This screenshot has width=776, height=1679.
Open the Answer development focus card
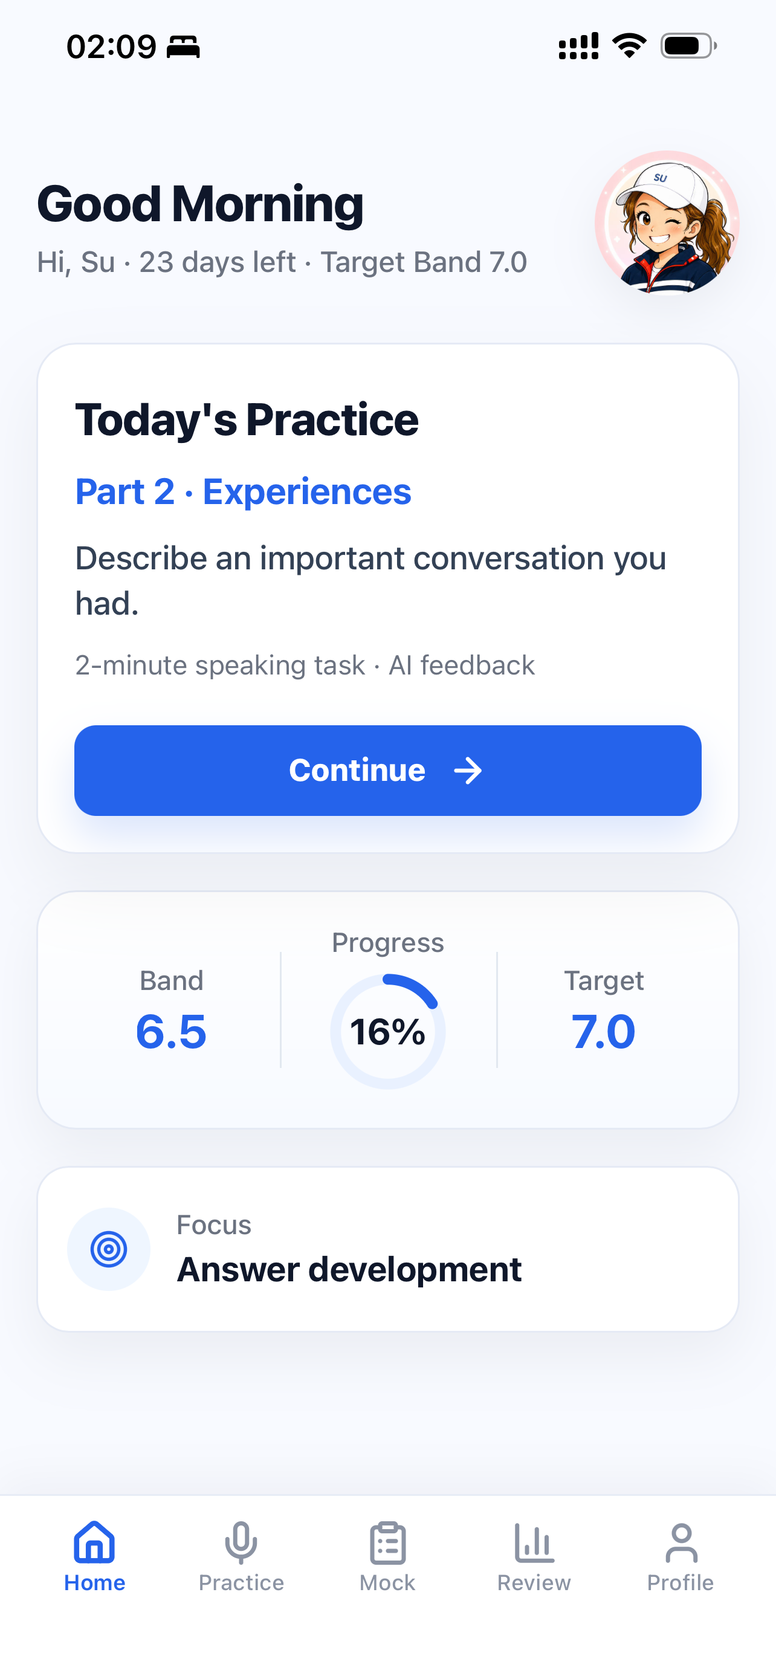click(x=387, y=1249)
